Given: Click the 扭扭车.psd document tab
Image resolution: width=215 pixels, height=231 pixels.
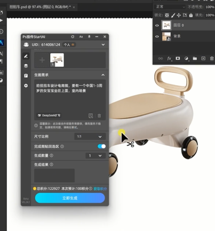Looking at the screenshot, I should click(x=40, y=7).
